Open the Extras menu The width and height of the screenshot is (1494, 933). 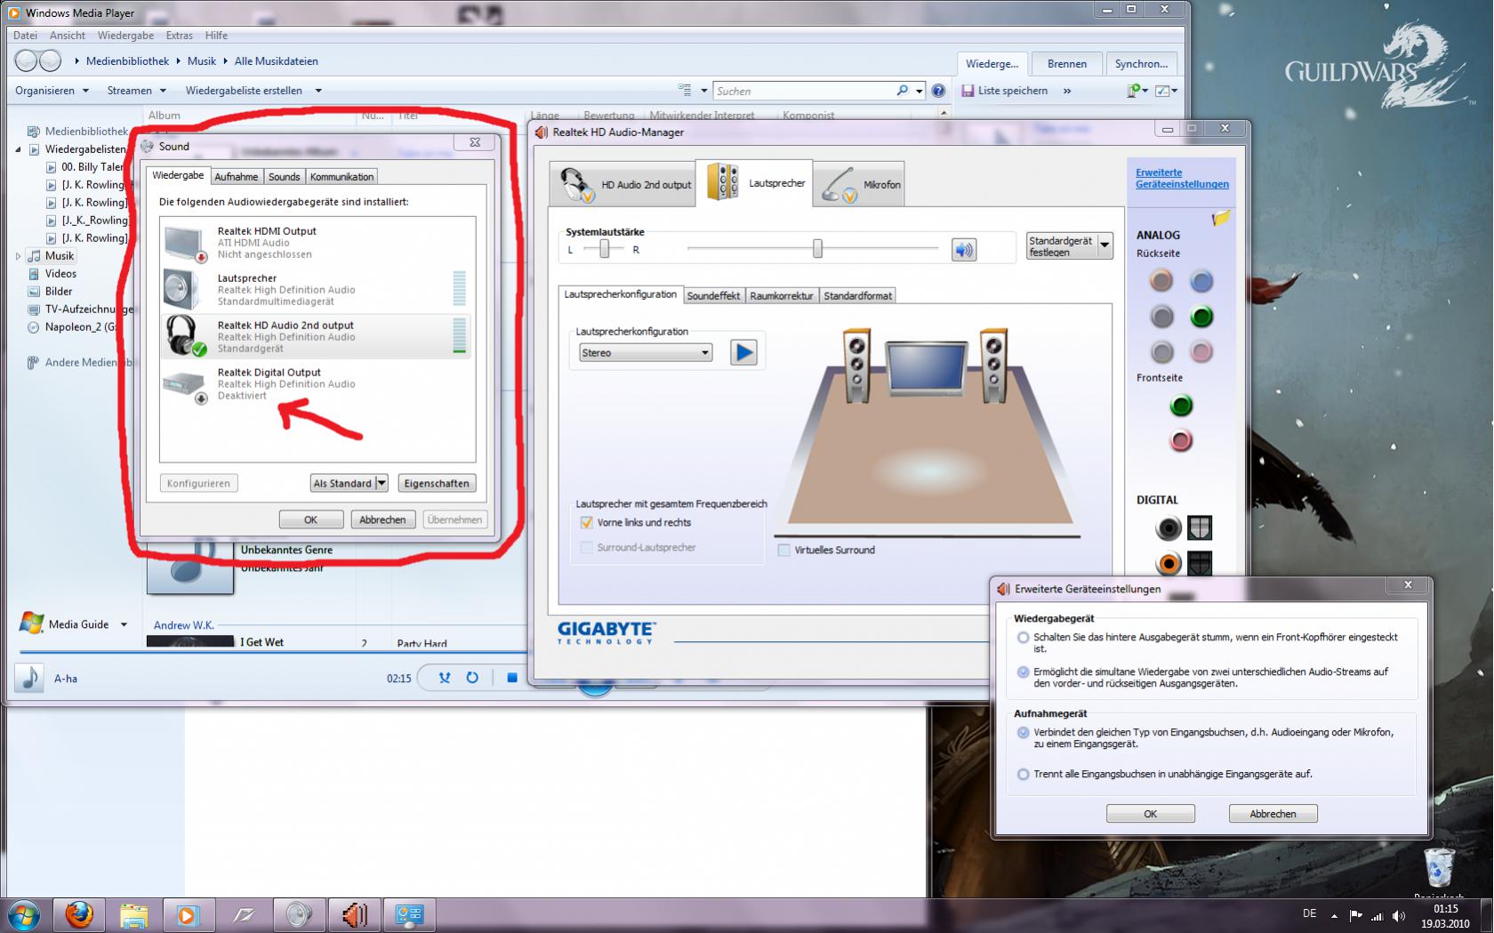(x=179, y=36)
